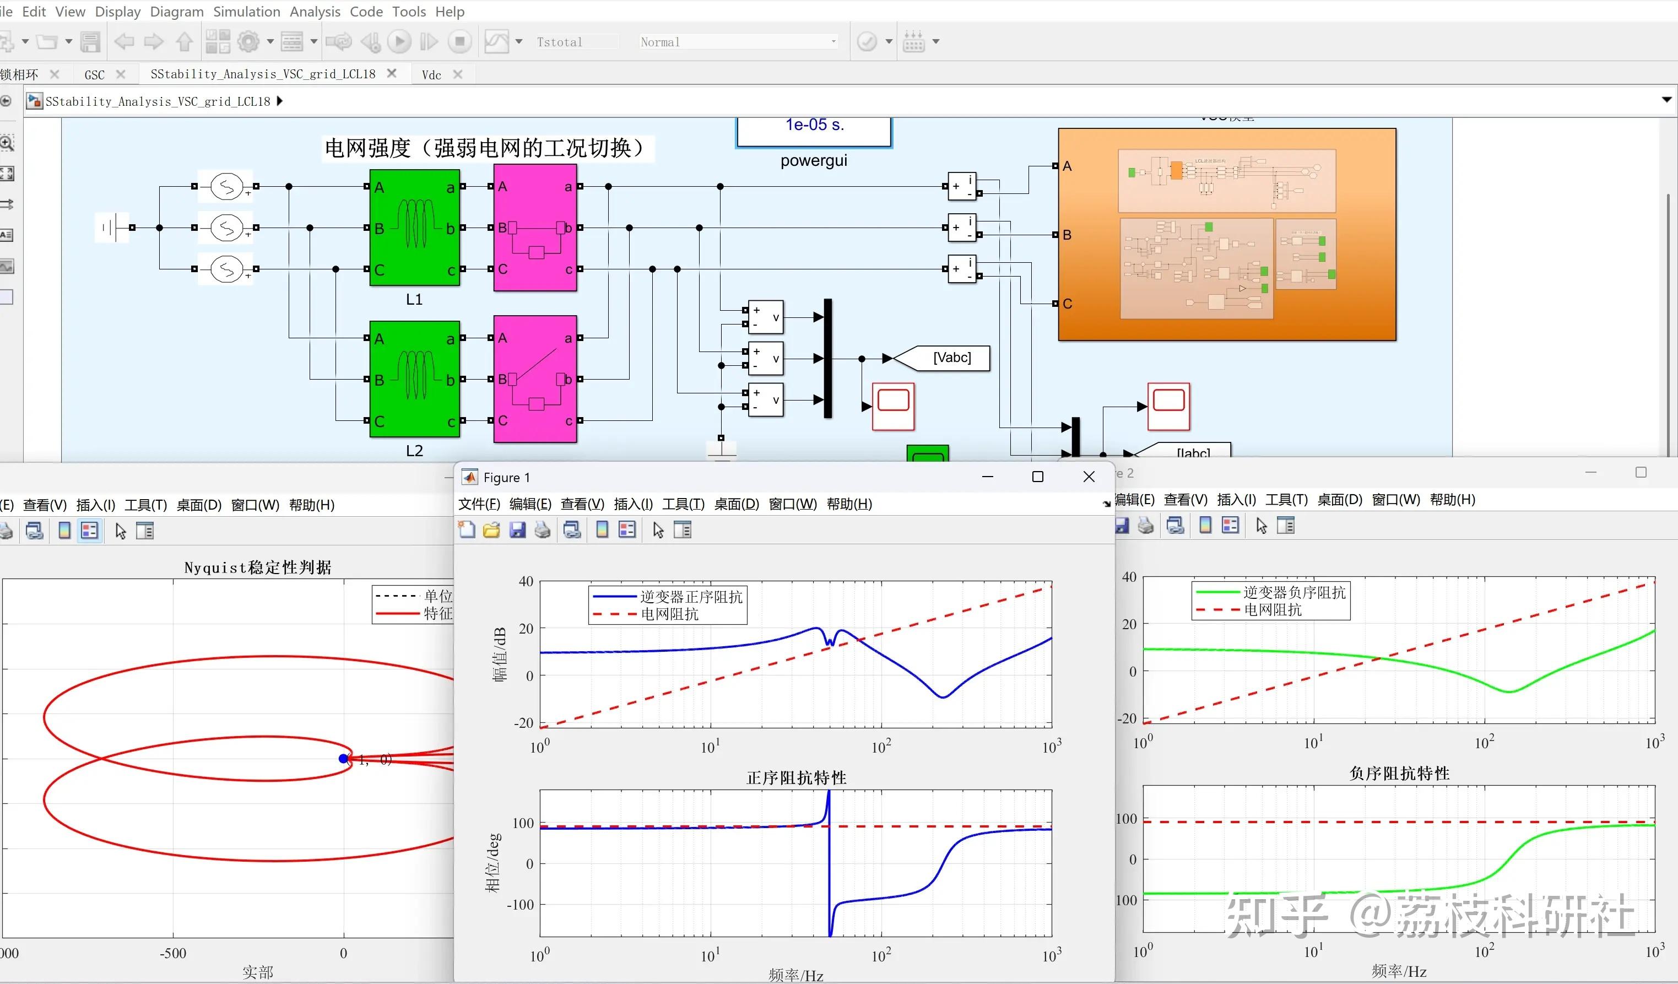The image size is (1678, 984).
Task: Close the GSC tab
Action: point(121,74)
